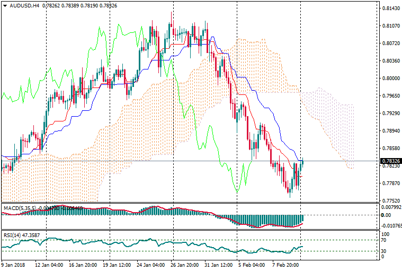Click the 5 Feb 04:00 time label
The height and width of the screenshot is (271, 402).
click(x=252, y=264)
